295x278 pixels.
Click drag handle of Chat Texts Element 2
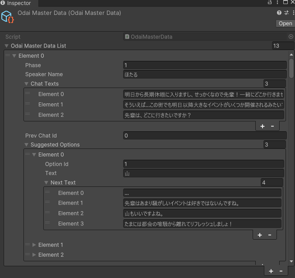28,114
